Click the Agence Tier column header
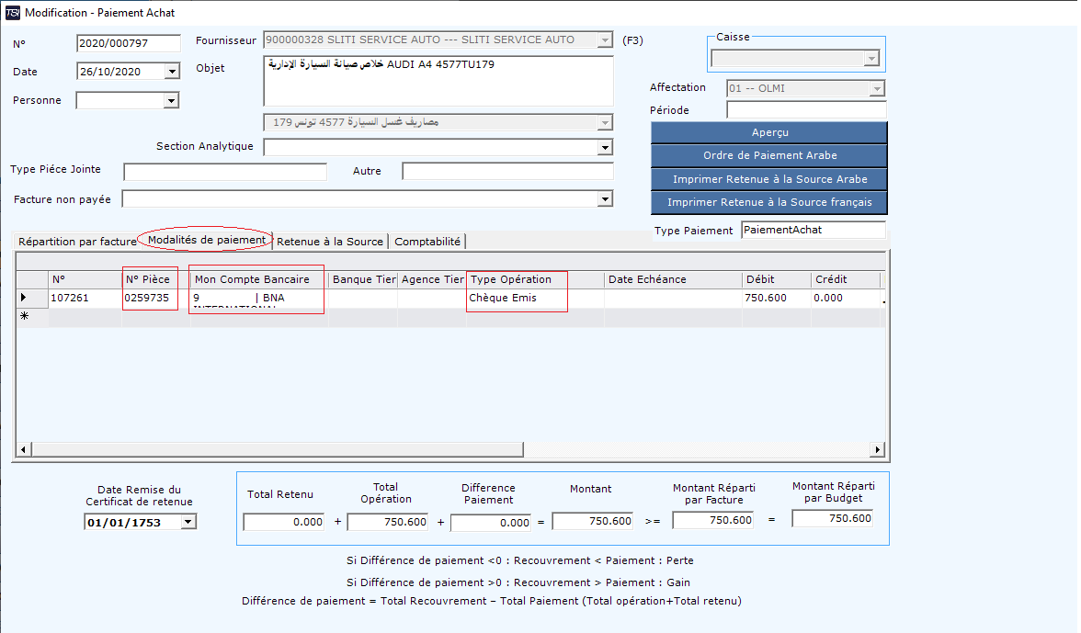 pos(432,279)
